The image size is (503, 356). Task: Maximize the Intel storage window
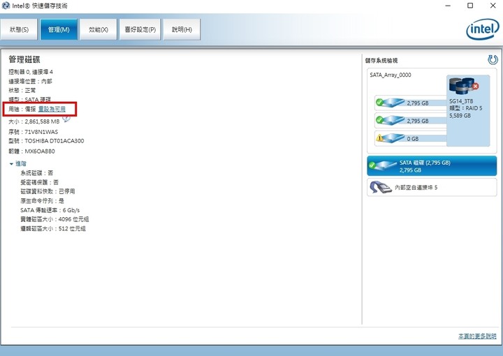point(470,6)
